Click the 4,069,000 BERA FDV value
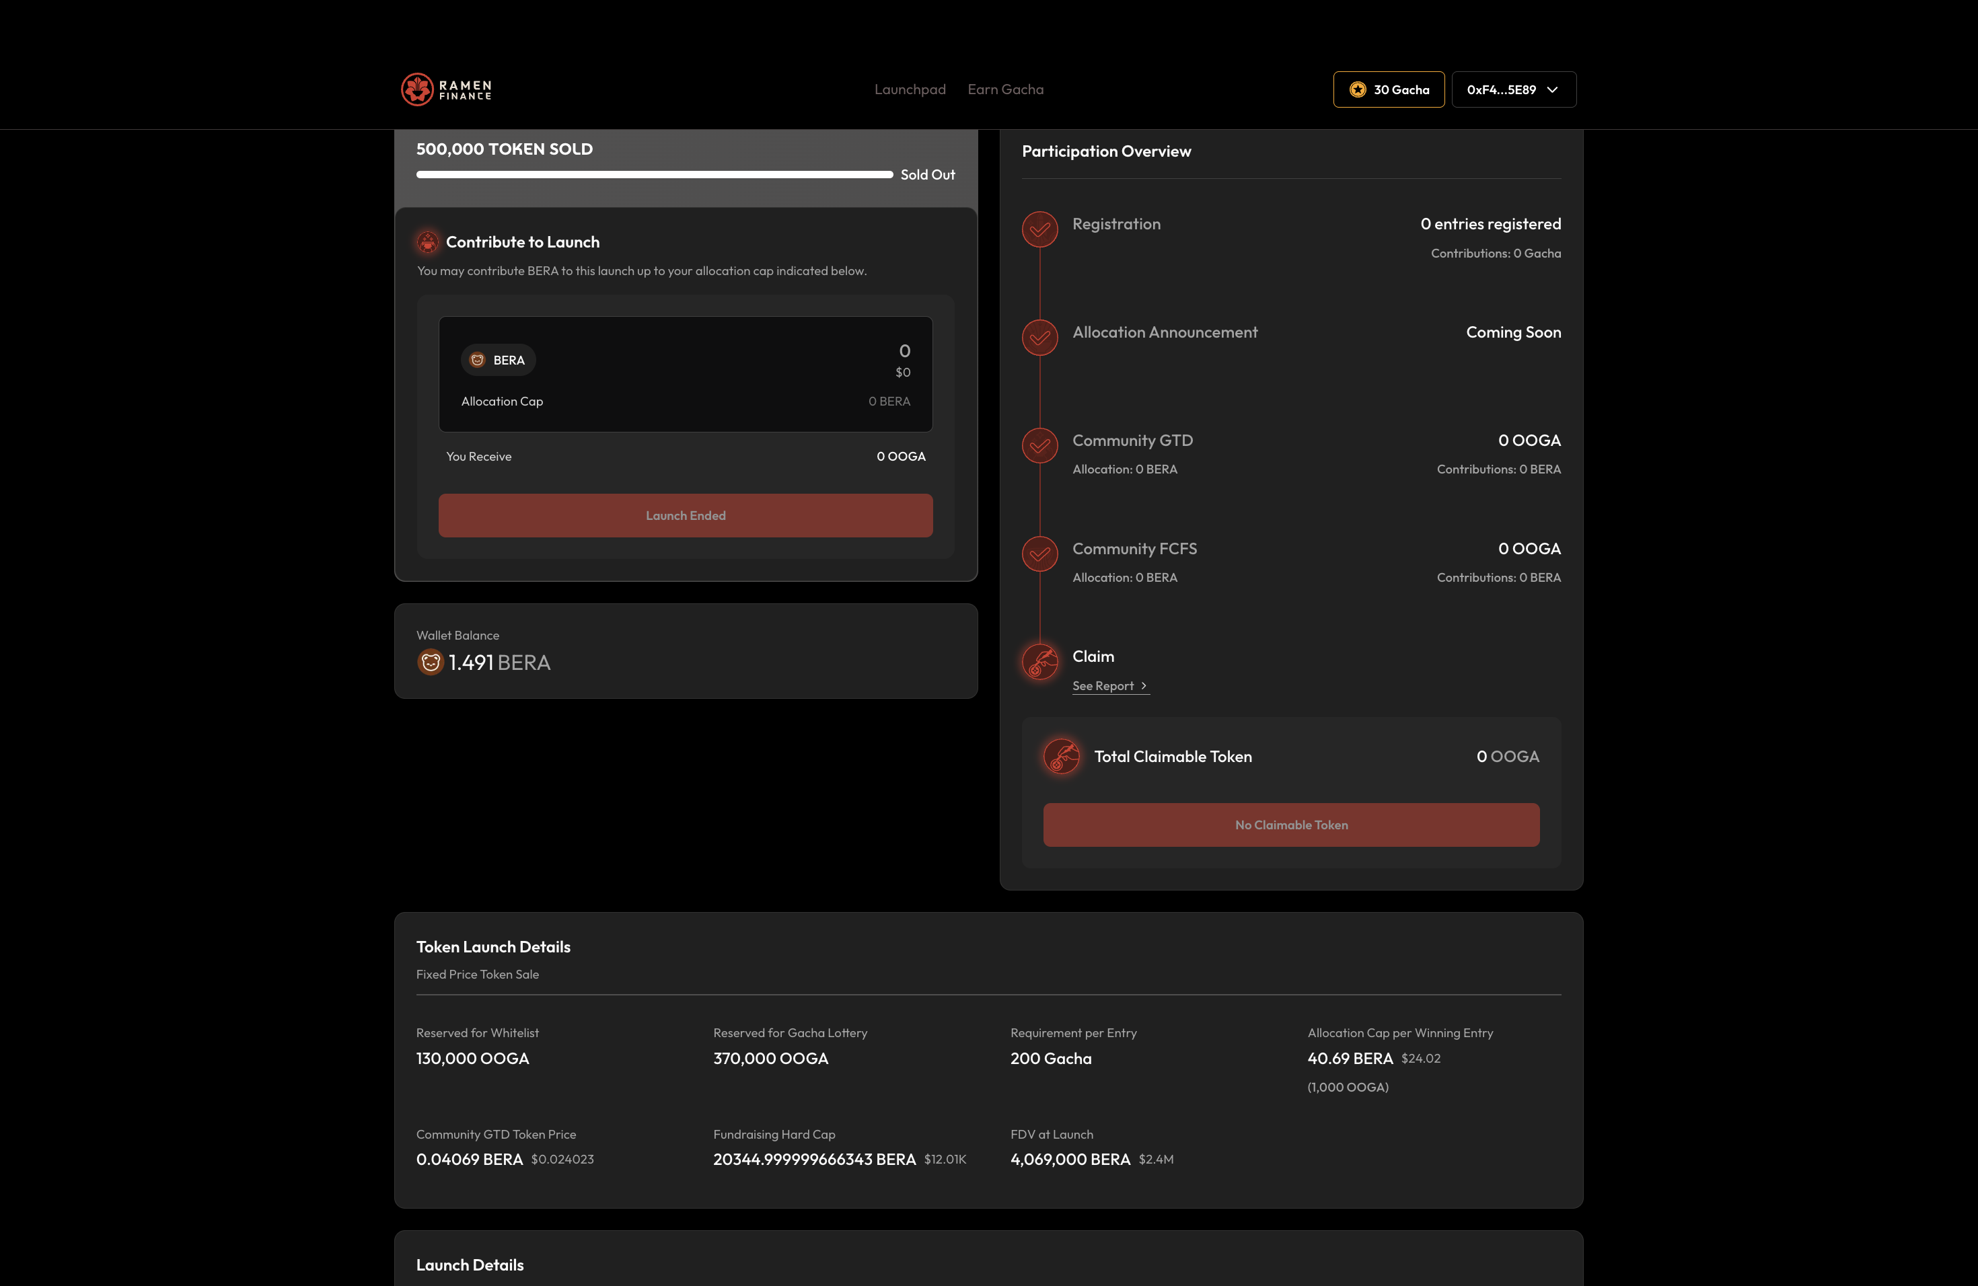This screenshot has width=1978, height=1286. coord(1070,1159)
